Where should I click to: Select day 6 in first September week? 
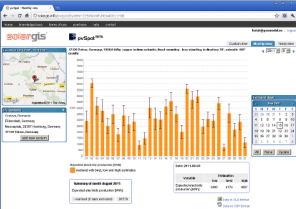coord(267,119)
